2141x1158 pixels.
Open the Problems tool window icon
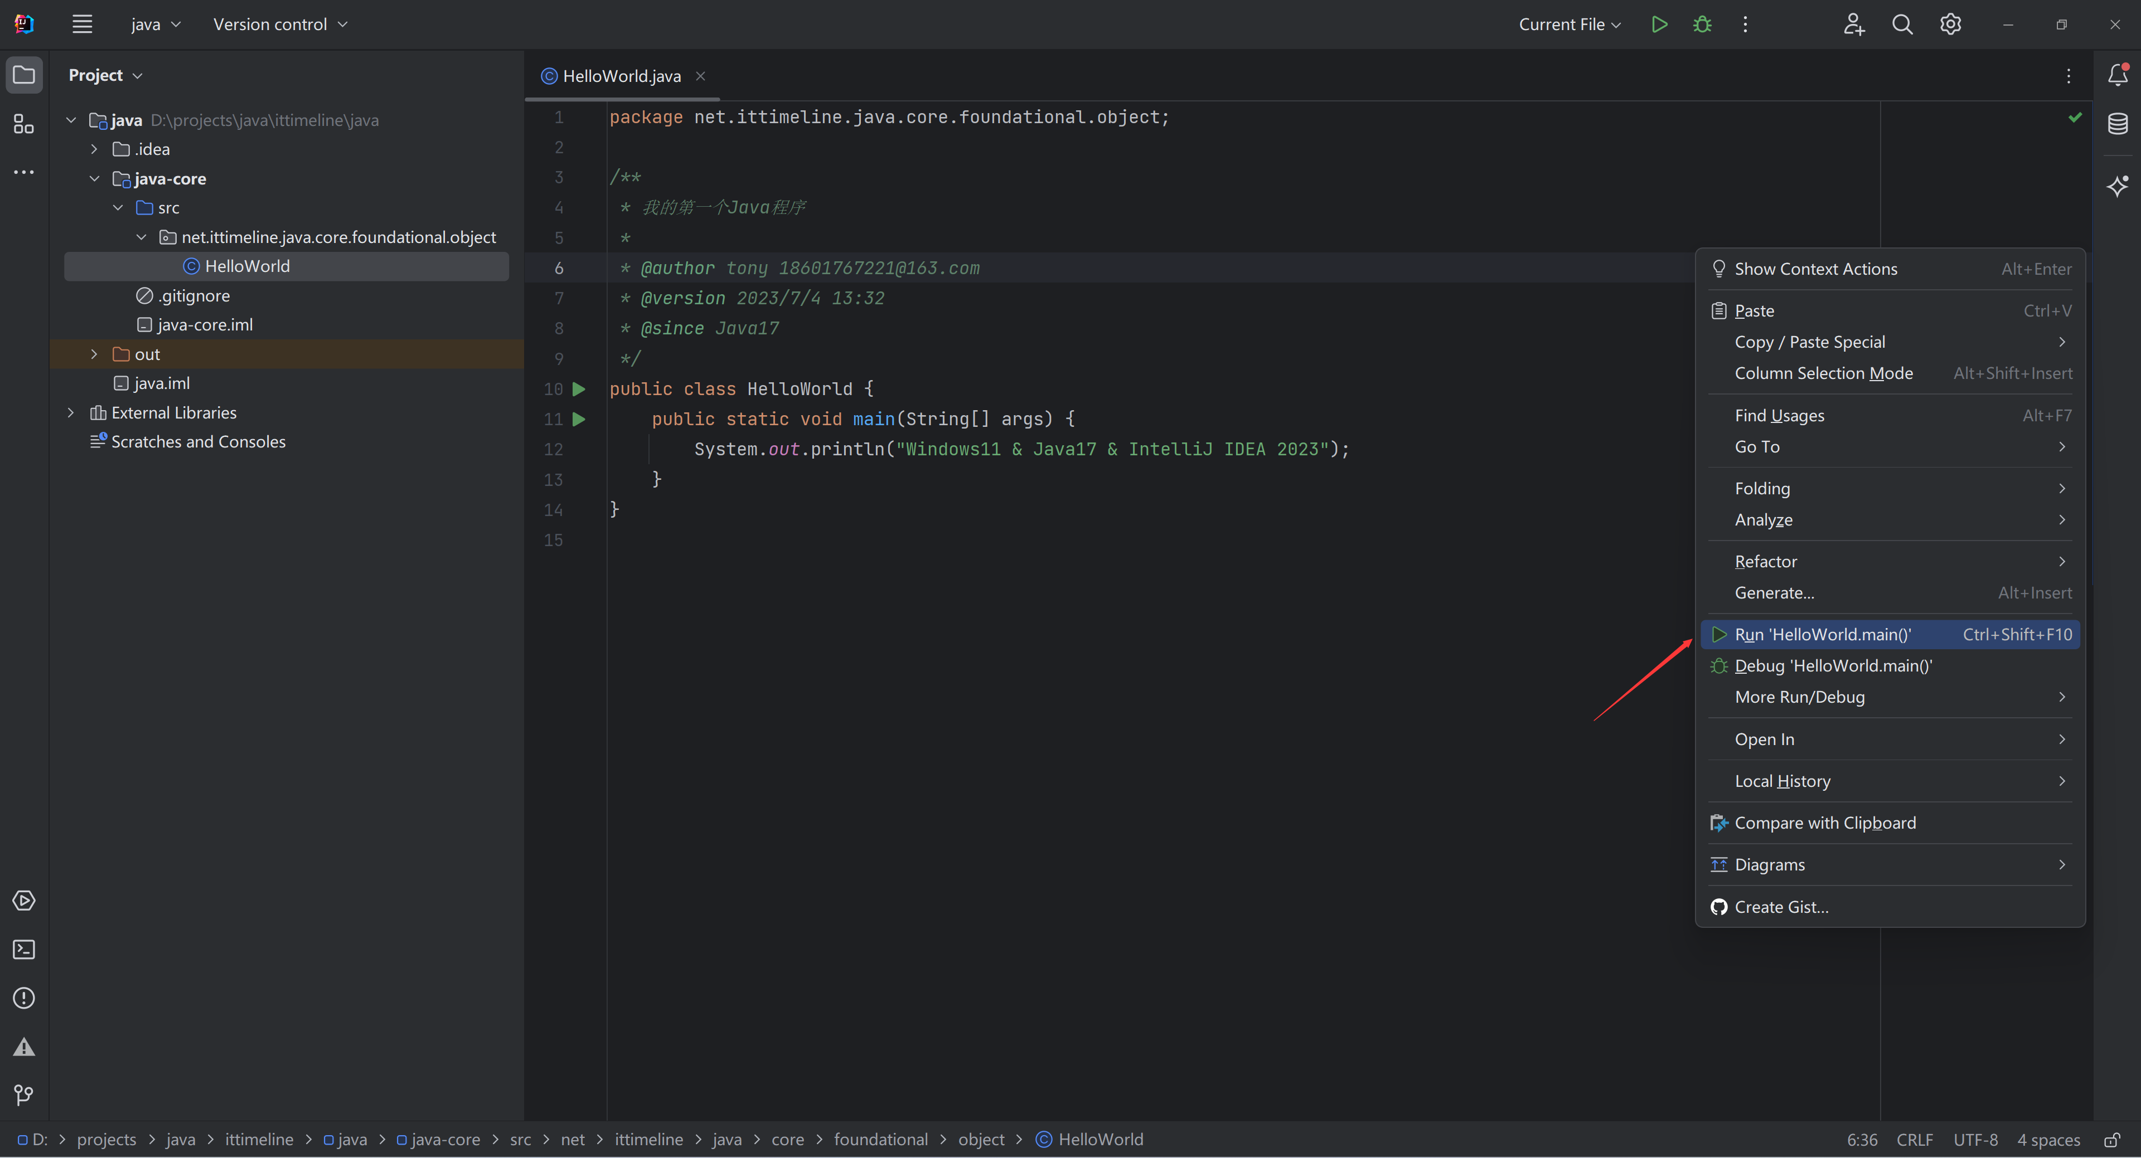[x=24, y=998]
